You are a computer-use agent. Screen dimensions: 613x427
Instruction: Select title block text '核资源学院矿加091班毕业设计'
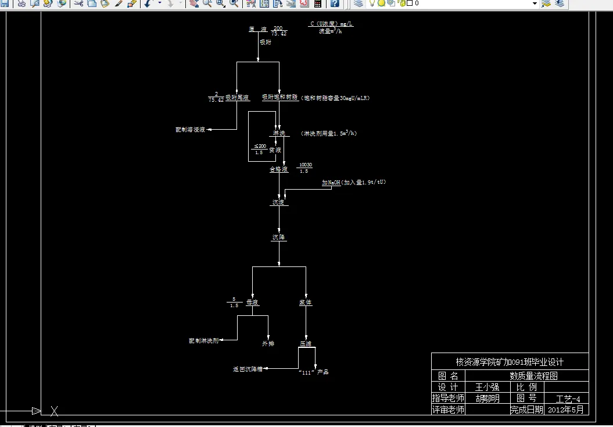click(510, 362)
